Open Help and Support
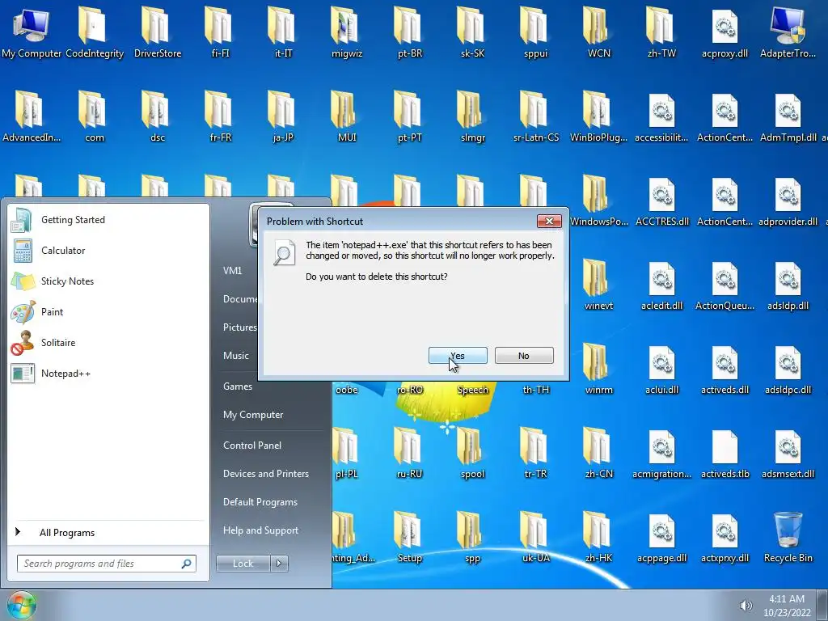828x621 pixels. point(260,530)
